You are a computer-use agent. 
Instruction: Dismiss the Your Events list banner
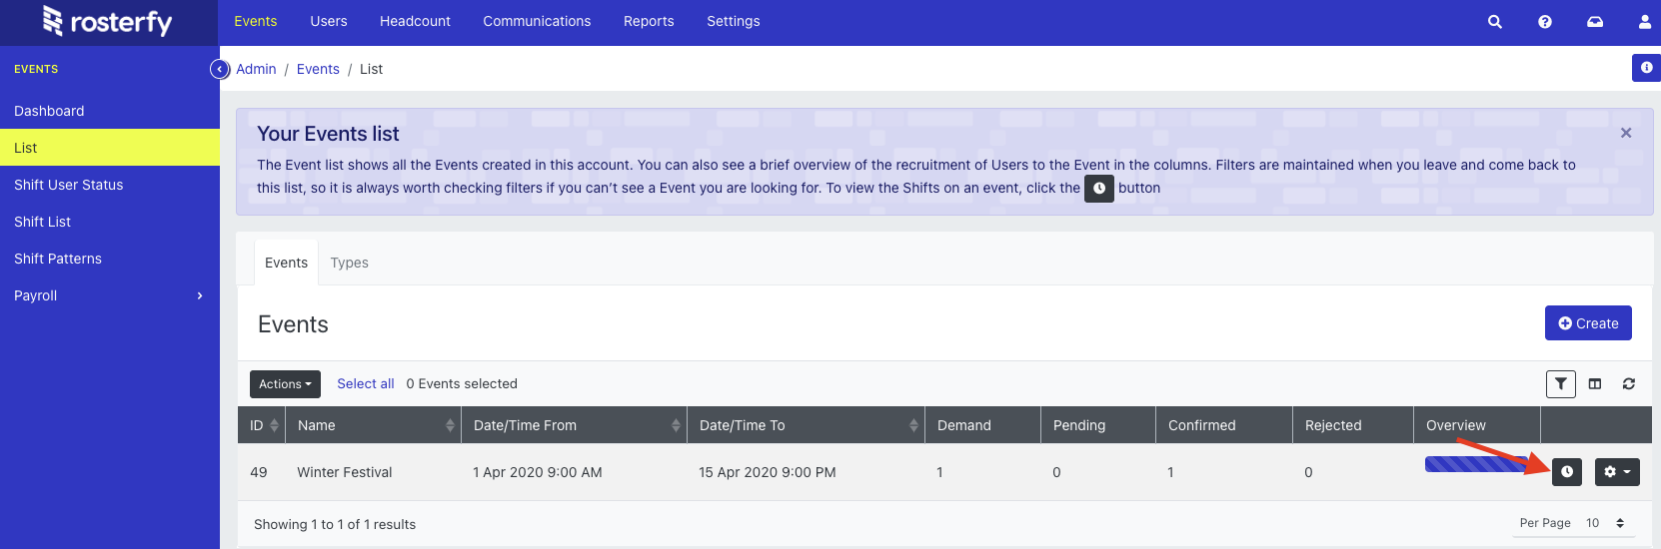click(x=1625, y=133)
